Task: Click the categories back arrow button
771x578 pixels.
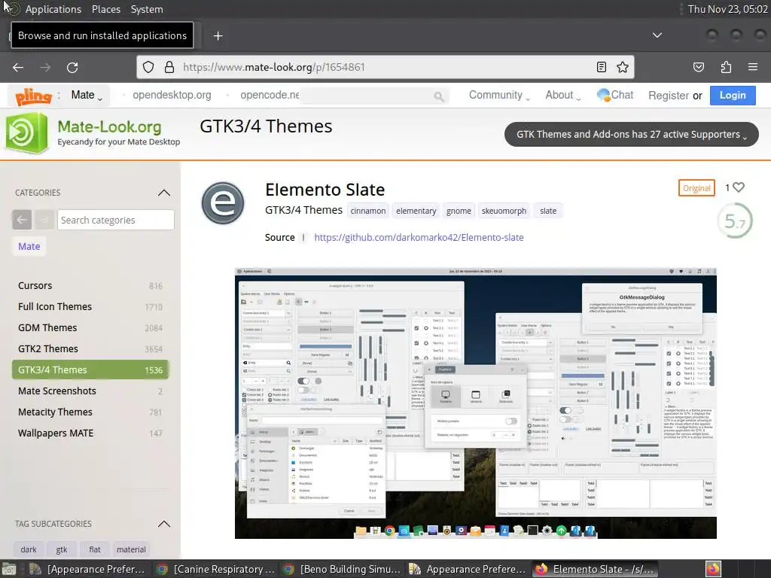Action: pos(22,220)
